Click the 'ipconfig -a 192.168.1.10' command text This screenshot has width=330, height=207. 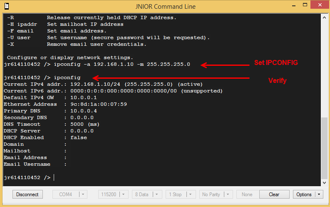coord(94,64)
